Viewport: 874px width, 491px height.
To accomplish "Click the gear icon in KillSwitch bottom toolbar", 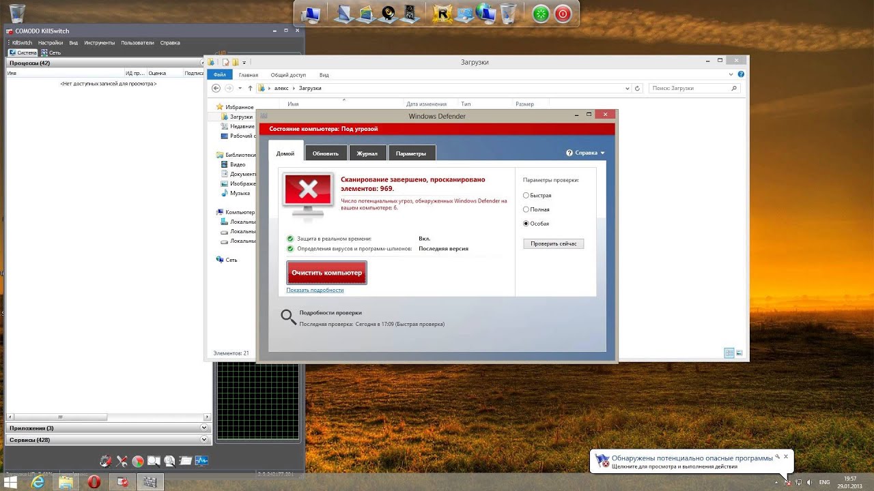I will 106,461.
